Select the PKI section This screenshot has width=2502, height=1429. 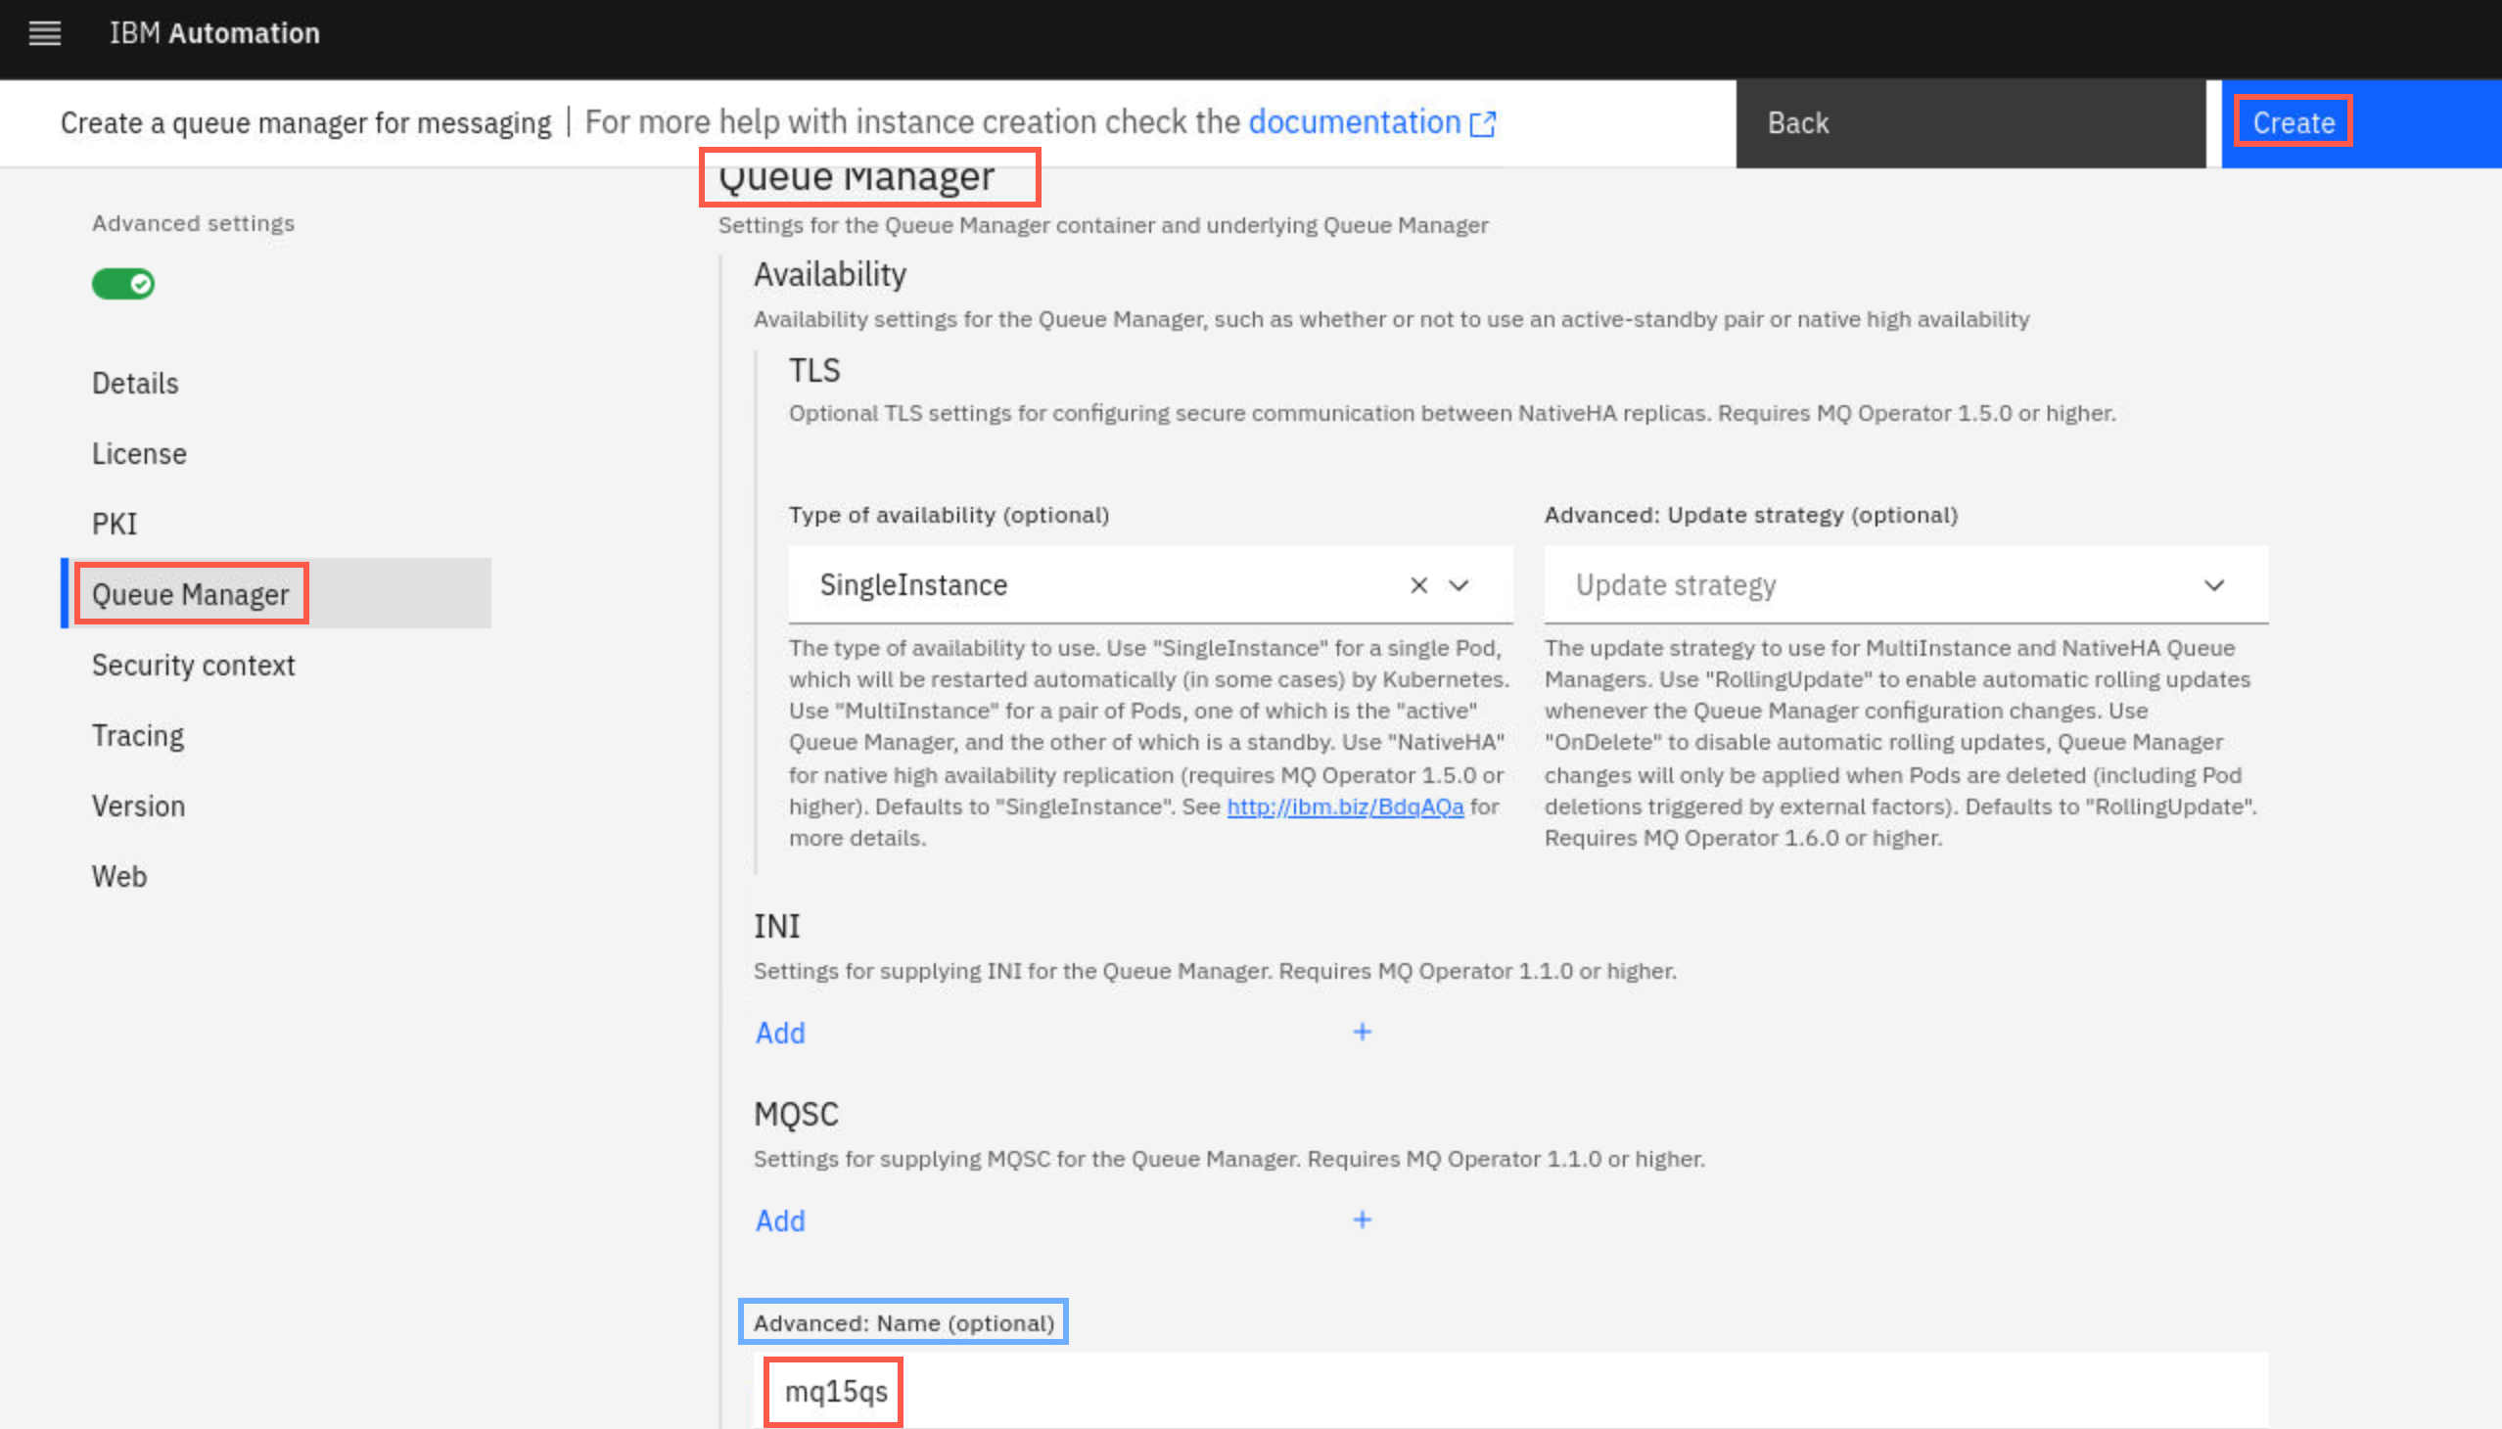click(115, 523)
